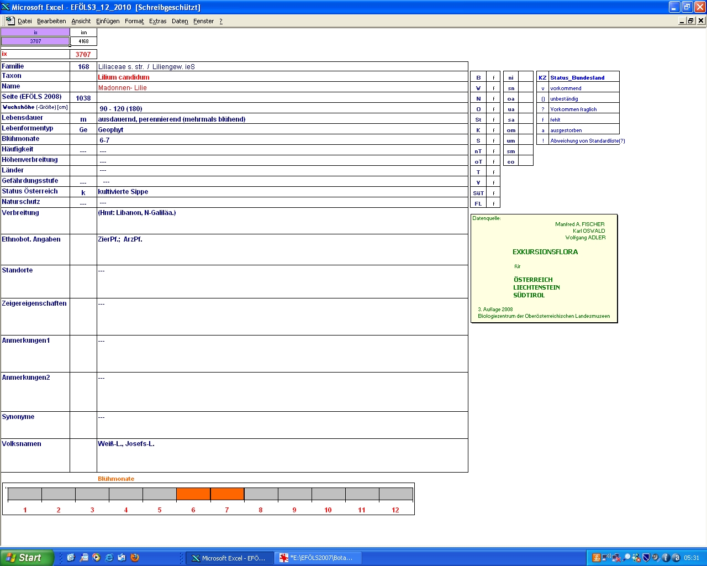The height and width of the screenshot is (566, 707).
Task: Select the Taxon value Lilium candidum
Action: tap(124, 77)
